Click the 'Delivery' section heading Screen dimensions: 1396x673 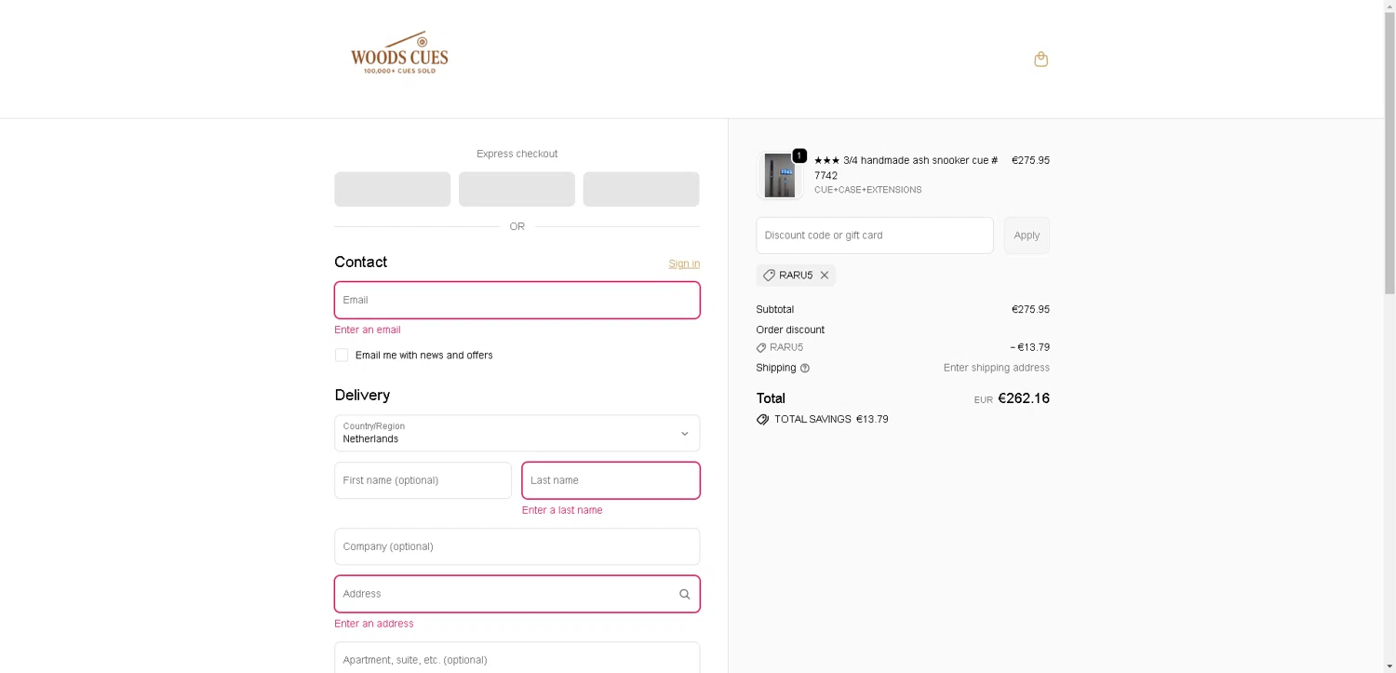pyautogui.click(x=362, y=395)
